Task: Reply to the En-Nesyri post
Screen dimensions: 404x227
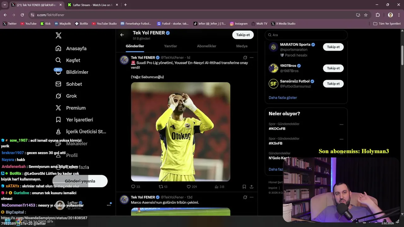Action: point(135,187)
